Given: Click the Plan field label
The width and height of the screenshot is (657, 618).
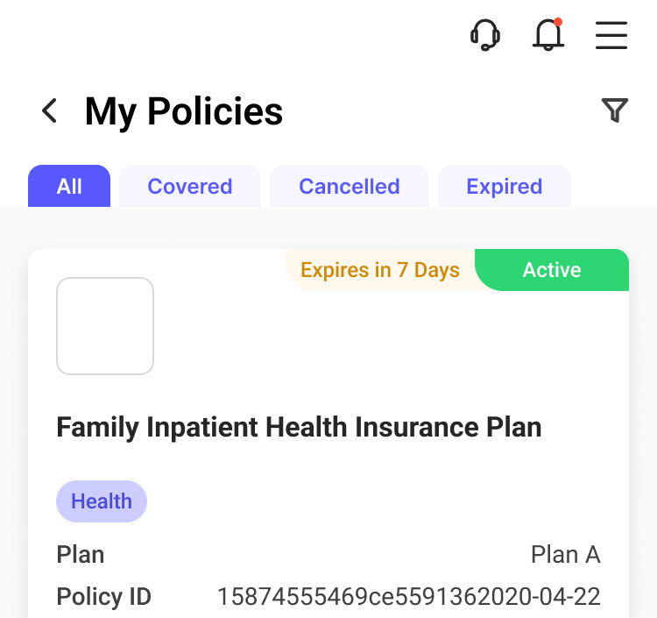Looking at the screenshot, I should click(81, 554).
